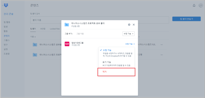Open more options for 애니어스시스템즈 프로젝트 row
205x98 pixels.
(162, 55)
